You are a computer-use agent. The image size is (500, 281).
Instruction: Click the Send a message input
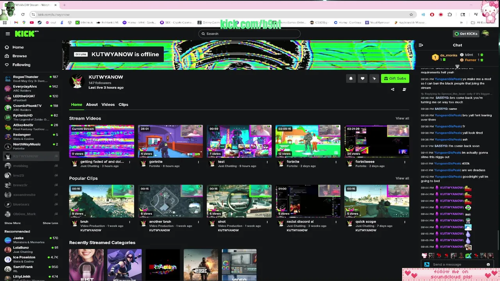pyautogui.click(x=458, y=265)
